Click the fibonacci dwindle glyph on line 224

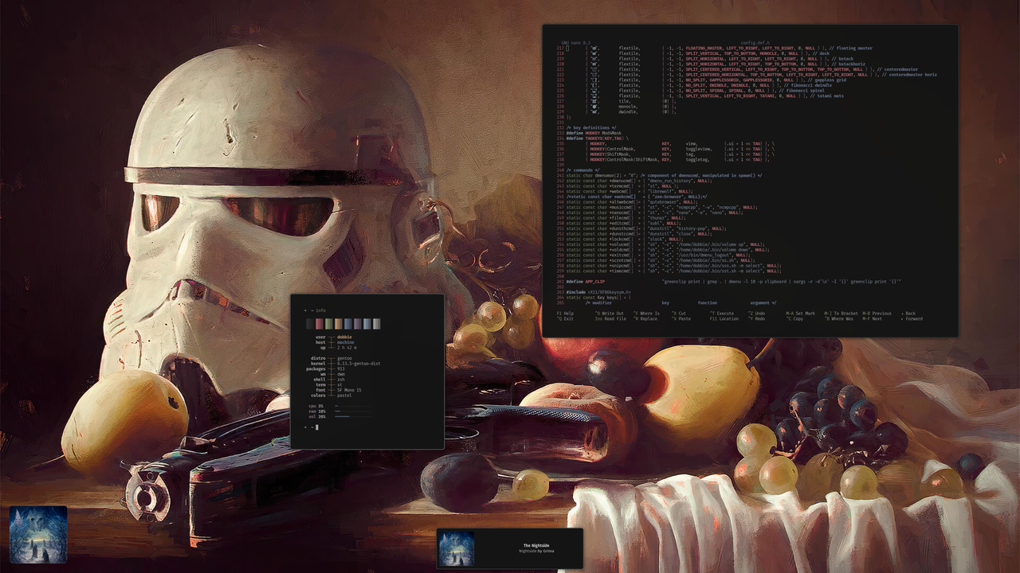594,85
